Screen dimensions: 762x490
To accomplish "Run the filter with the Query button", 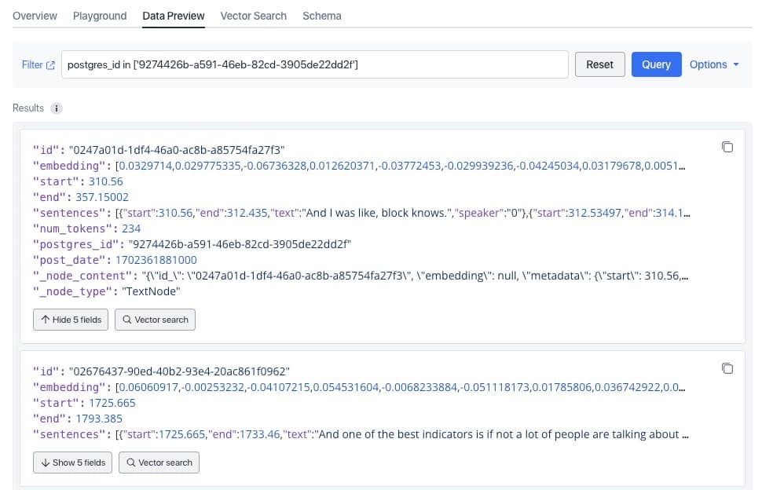I will tap(656, 65).
